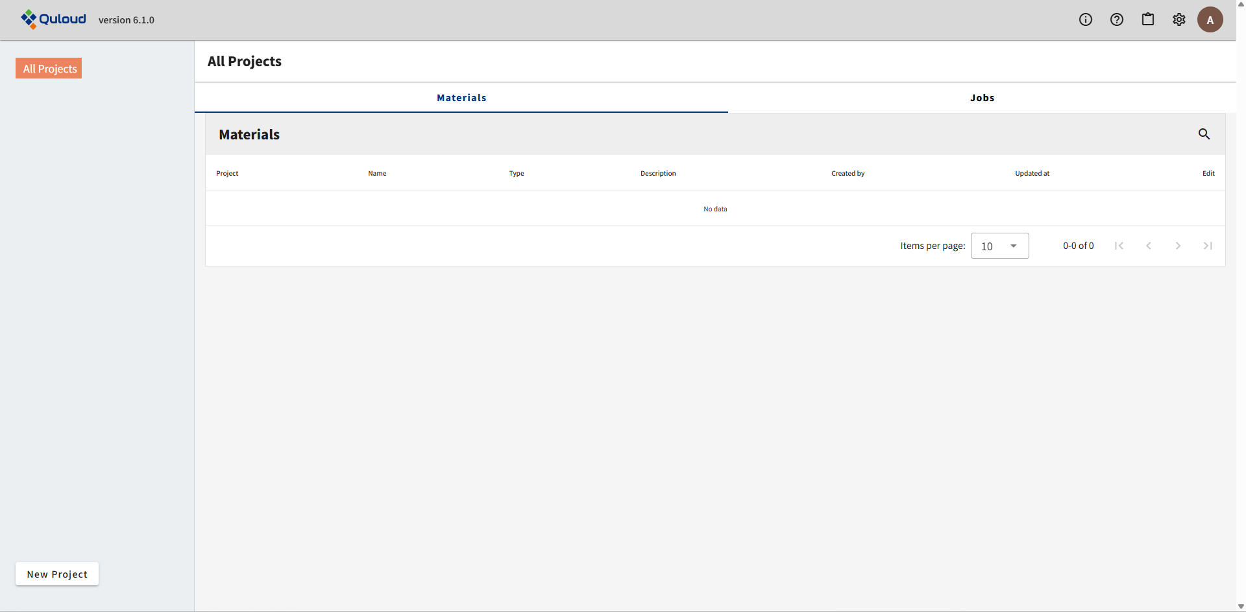Switch to the Jobs tab
The width and height of the screenshot is (1246, 612).
[982, 98]
